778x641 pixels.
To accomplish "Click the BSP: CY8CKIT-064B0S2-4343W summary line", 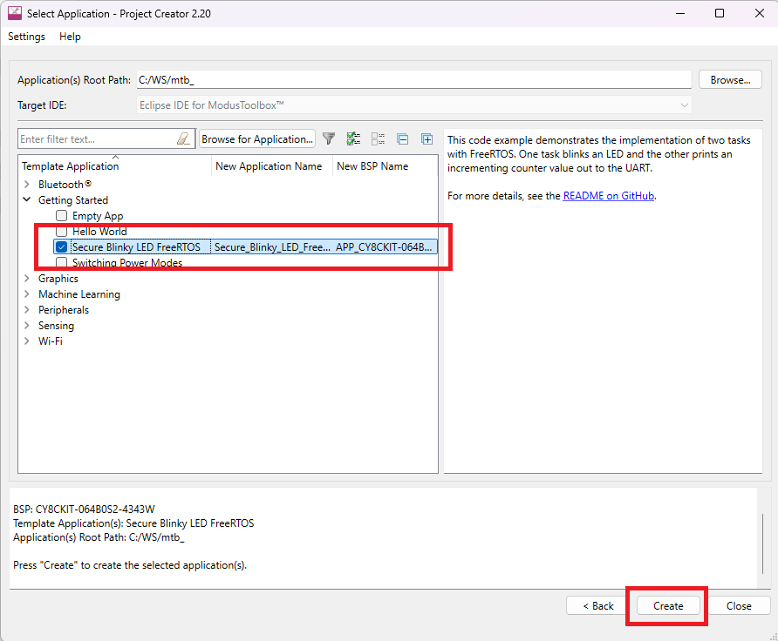I will 84,509.
